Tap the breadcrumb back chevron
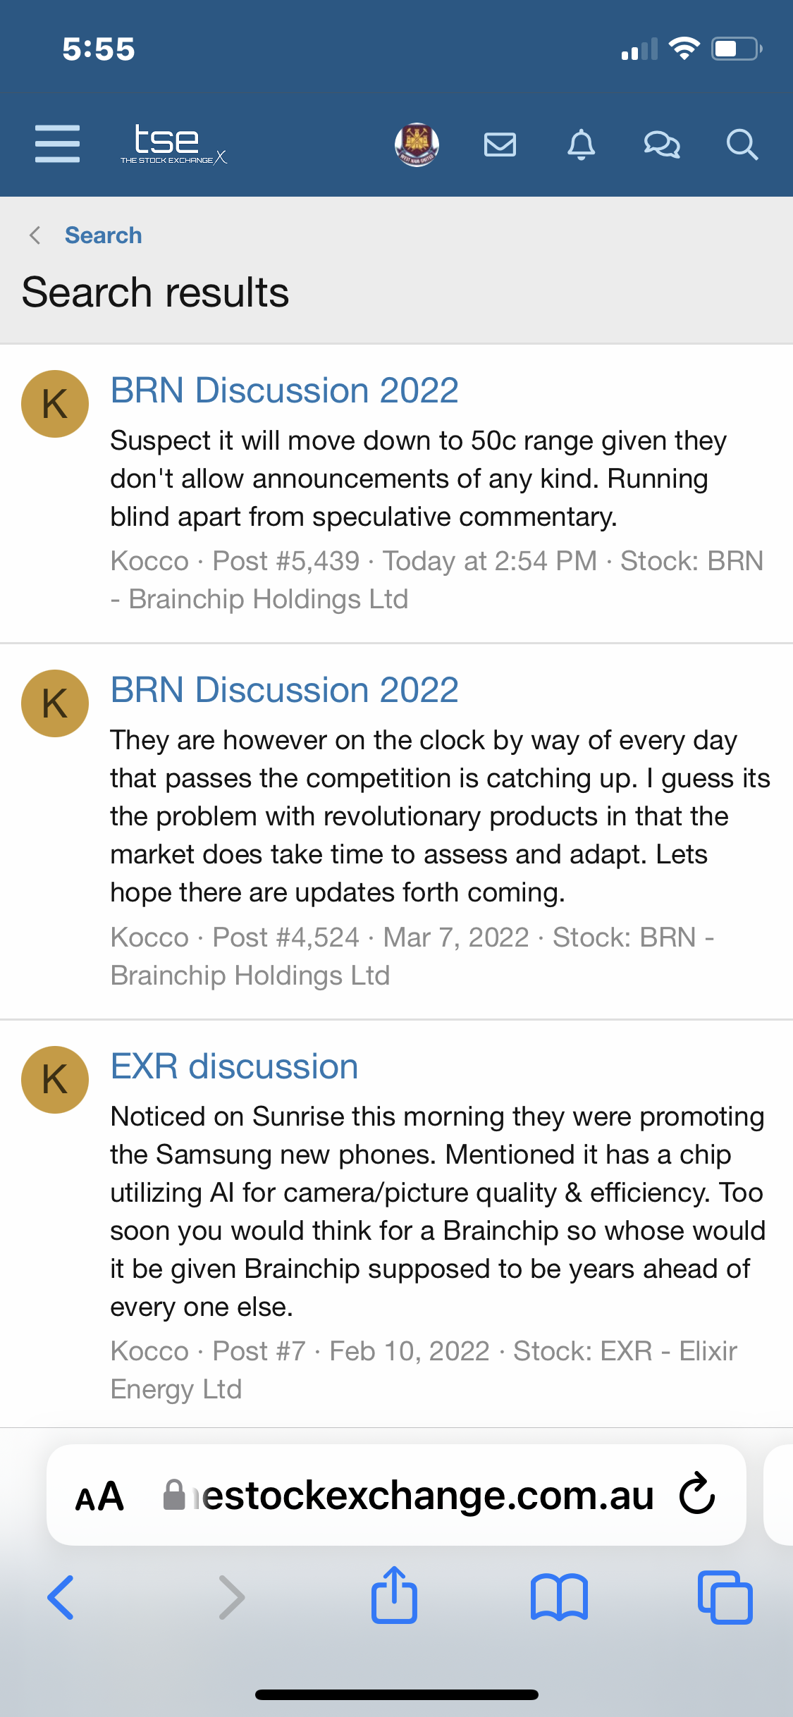This screenshot has width=793, height=1717. tap(35, 235)
